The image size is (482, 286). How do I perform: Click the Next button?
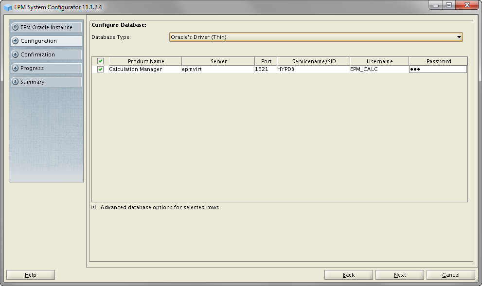pos(400,275)
